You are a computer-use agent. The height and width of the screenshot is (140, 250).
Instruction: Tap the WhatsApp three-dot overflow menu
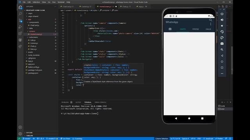pos(211,24)
